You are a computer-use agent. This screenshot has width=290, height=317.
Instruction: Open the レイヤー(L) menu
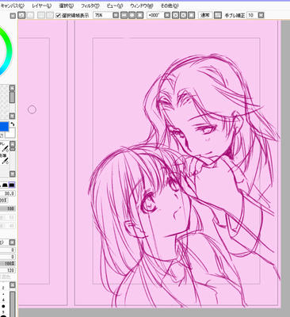(x=42, y=6)
